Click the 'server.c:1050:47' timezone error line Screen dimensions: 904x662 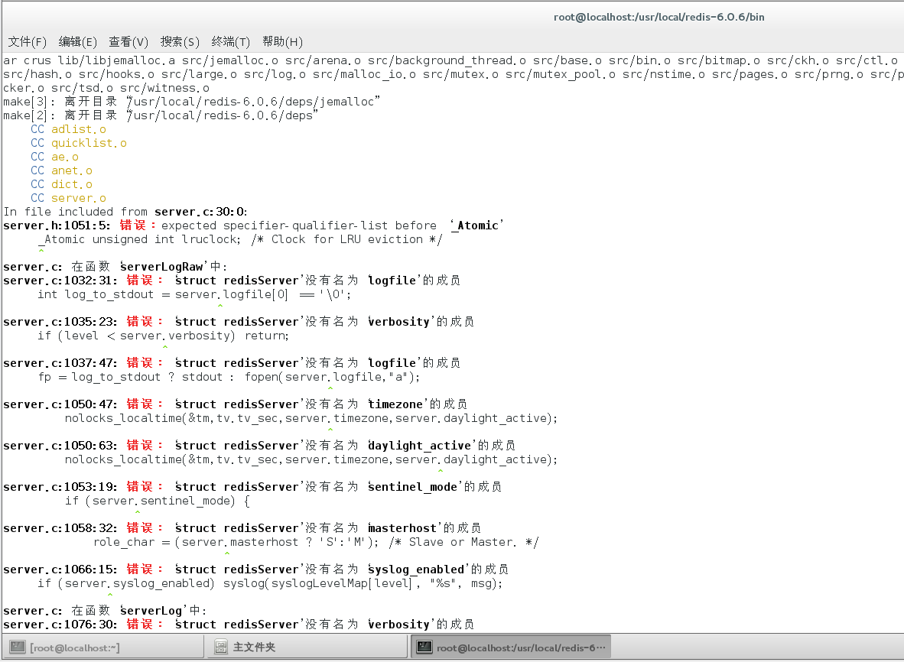[236, 404]
